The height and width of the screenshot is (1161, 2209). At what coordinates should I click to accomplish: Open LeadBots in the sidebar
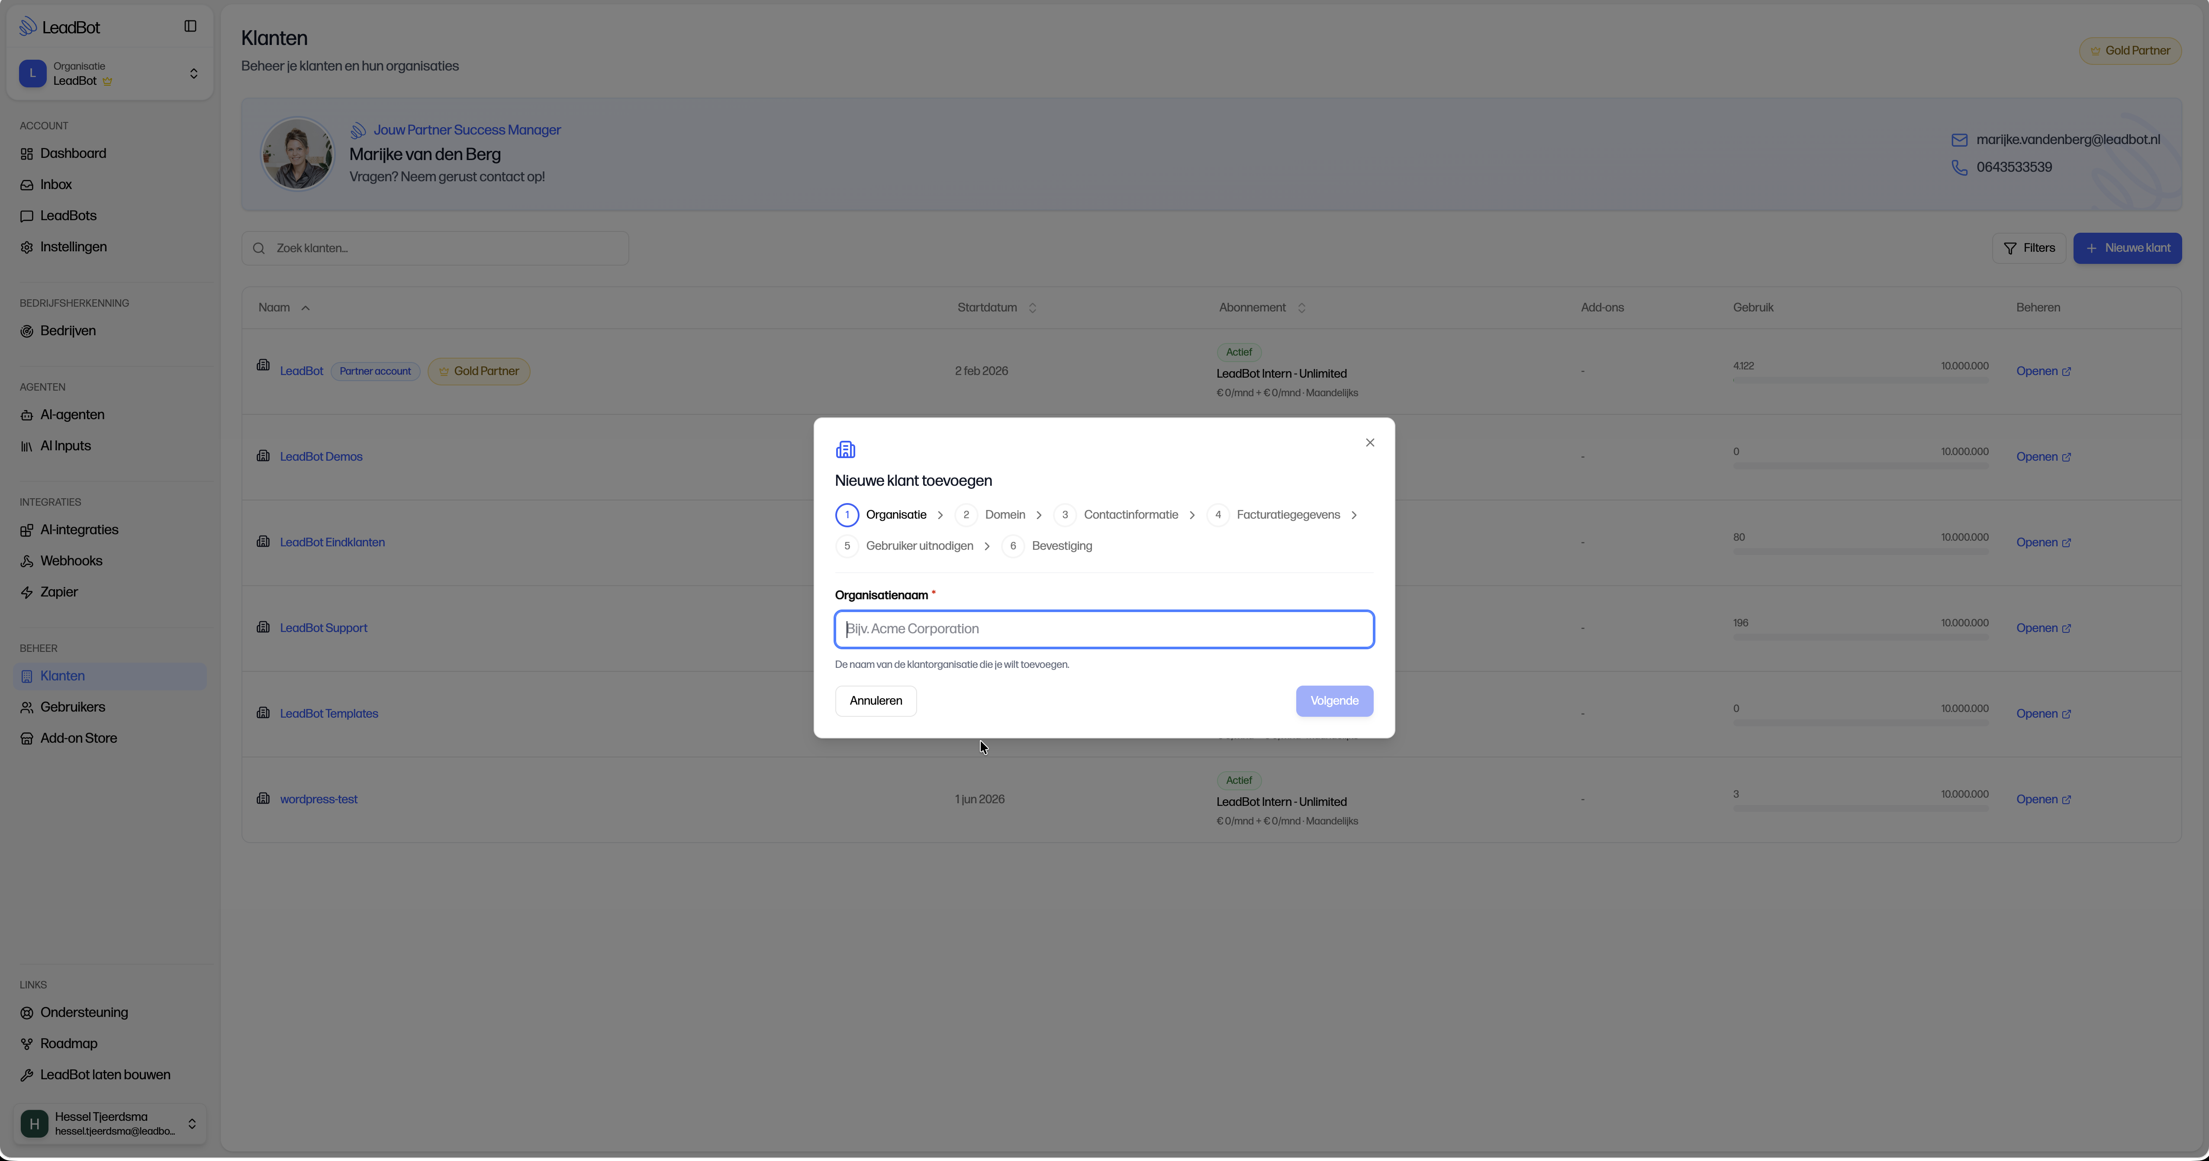[x=68, y=216]
